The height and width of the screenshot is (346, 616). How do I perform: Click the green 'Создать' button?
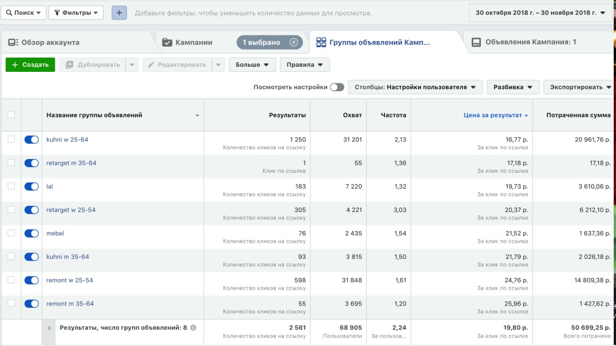click(30, 65)
